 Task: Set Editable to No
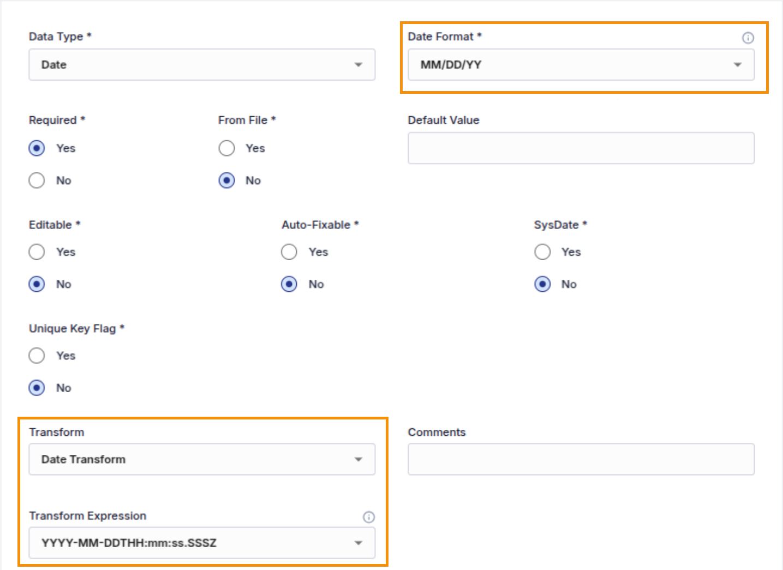pyautogui.click(x=37, y=284)
